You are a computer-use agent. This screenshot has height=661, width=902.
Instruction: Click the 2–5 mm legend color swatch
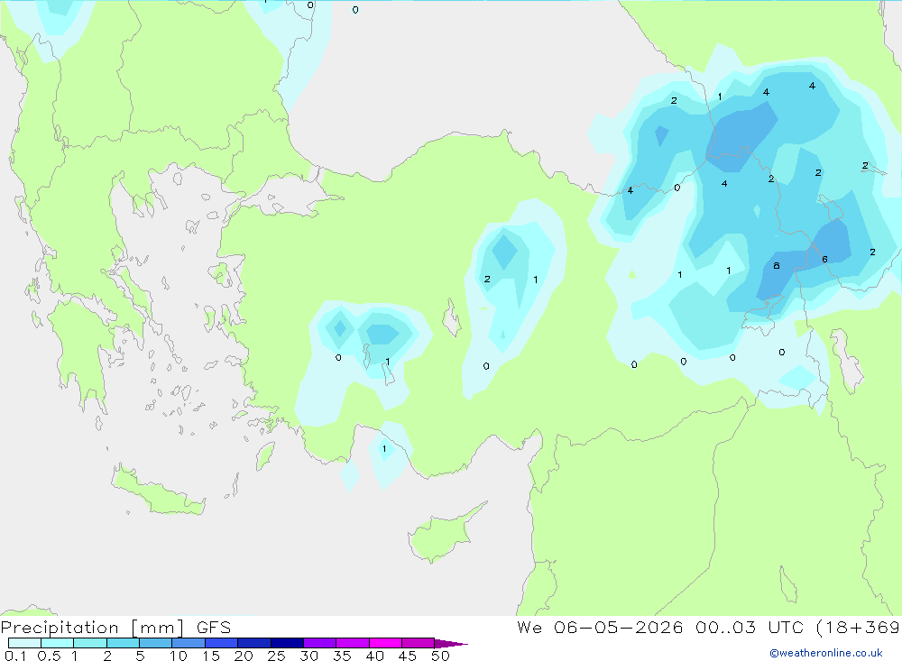[x=123, y=643]
